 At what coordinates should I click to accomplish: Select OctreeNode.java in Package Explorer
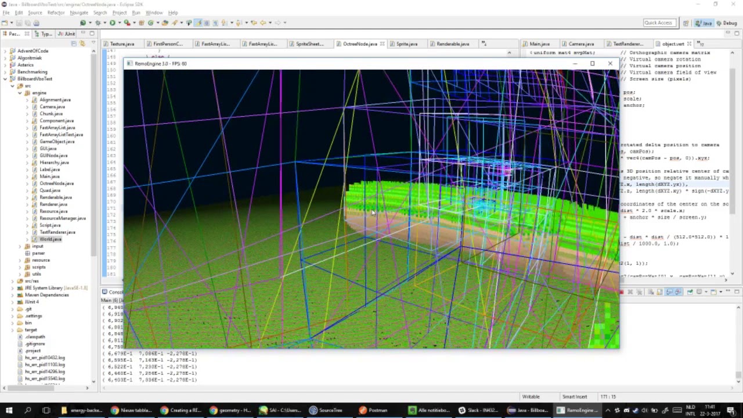56,183
